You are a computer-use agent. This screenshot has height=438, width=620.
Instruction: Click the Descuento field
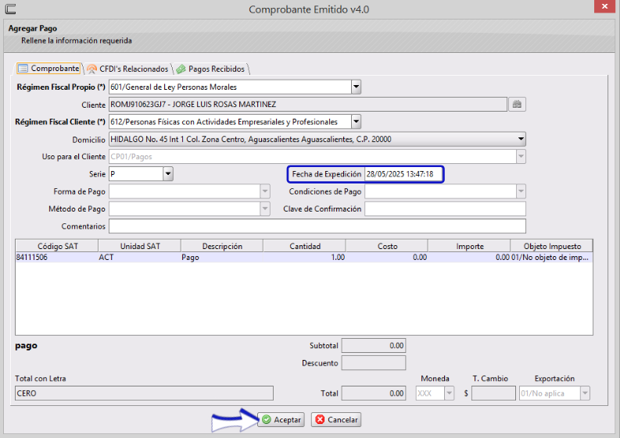click(374, 363)
